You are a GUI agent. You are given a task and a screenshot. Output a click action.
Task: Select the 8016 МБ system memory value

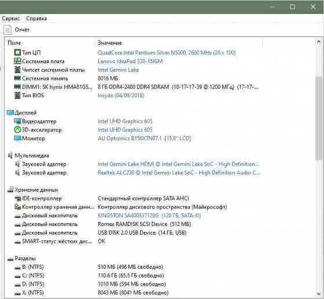coord(108,78)
